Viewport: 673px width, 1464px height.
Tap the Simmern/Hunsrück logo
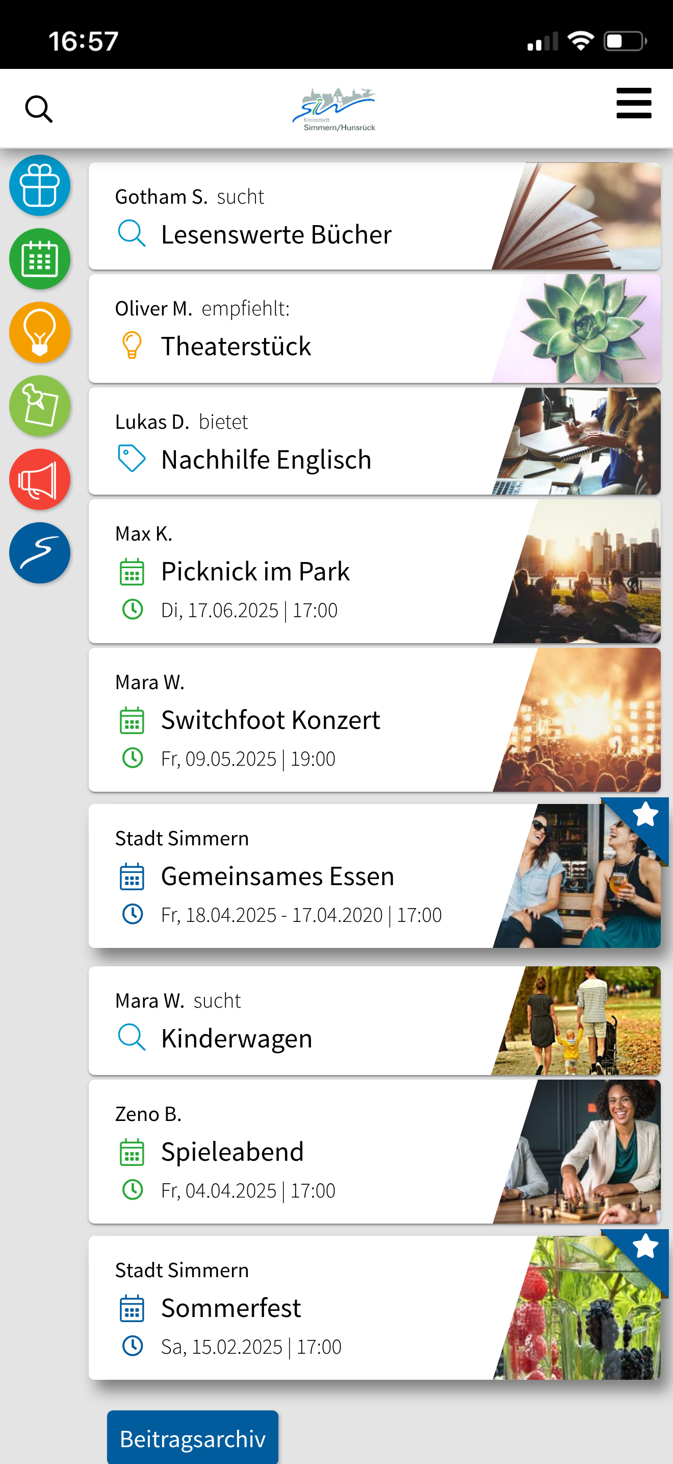click(334, 109)
